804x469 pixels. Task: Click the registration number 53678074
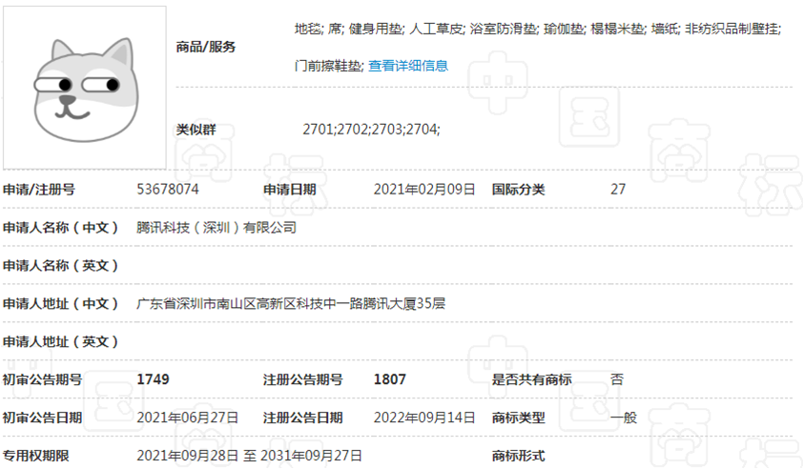click(x=168, y=189)
